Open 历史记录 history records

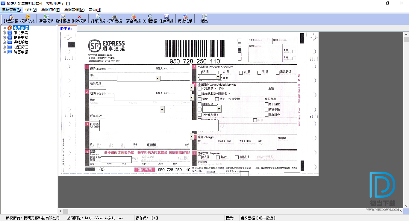click(x=185, y=19)
